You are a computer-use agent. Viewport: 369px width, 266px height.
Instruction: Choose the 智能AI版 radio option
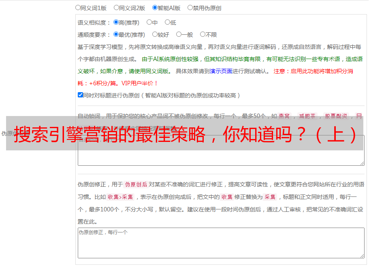point(155,8)
